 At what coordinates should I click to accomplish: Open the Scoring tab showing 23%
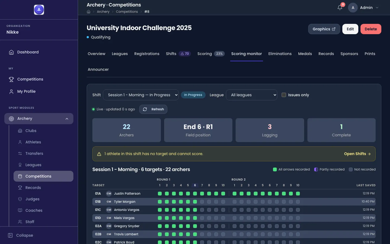point(211,54)
